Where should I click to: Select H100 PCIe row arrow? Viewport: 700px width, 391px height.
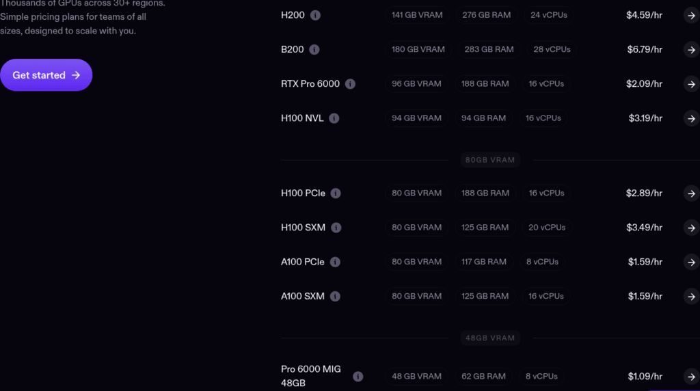(692, 193)
